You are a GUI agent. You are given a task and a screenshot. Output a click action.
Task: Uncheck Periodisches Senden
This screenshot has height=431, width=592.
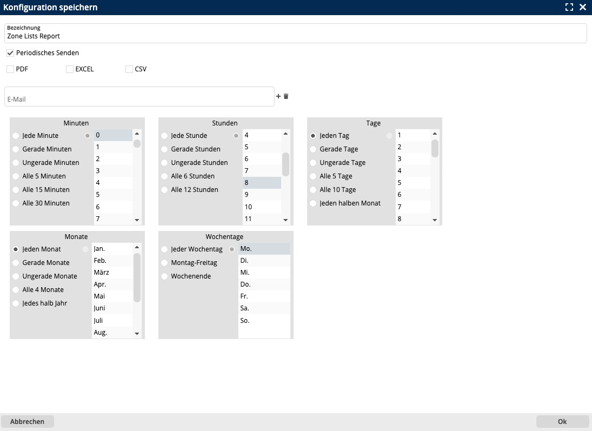pos(10,53)
